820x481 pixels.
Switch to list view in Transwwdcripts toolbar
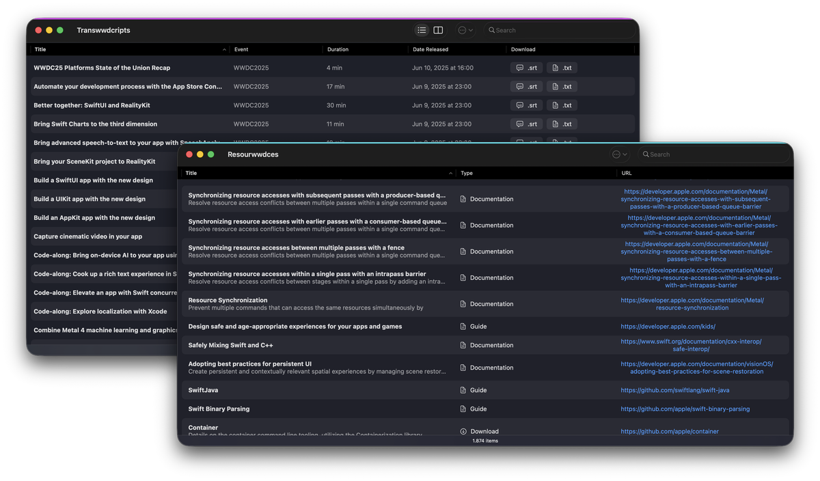tap(422, 30)
